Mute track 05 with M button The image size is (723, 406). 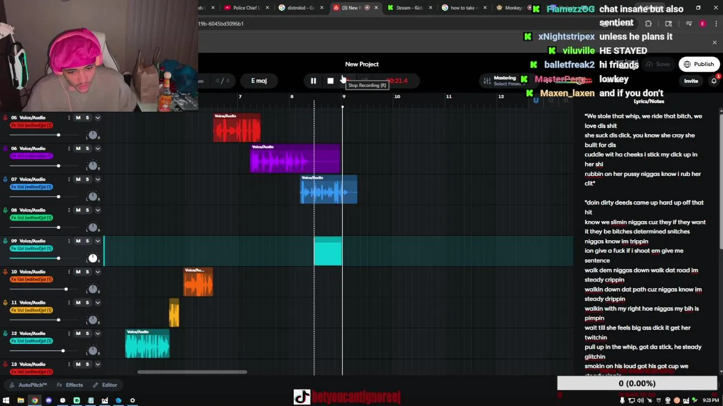(78, 118)
